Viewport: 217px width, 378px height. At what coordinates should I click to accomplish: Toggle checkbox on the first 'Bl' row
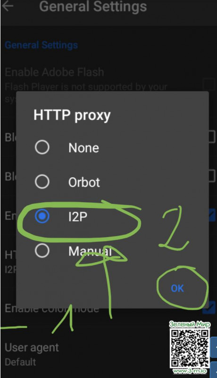coord(212,137)
